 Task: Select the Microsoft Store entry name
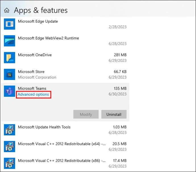(31, 72)
